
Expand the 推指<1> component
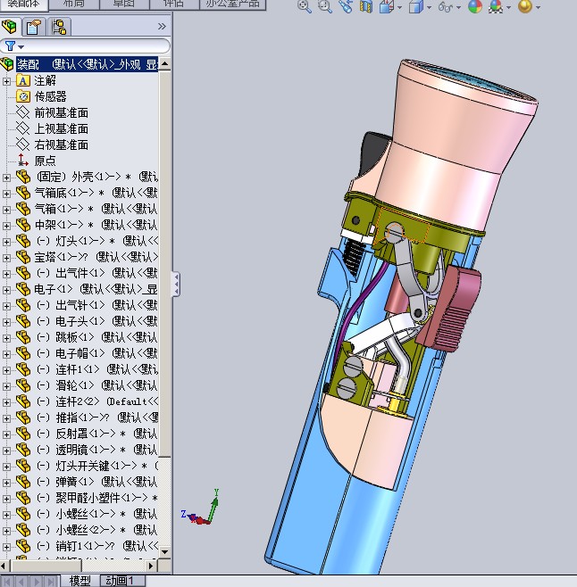pos(6,418)
